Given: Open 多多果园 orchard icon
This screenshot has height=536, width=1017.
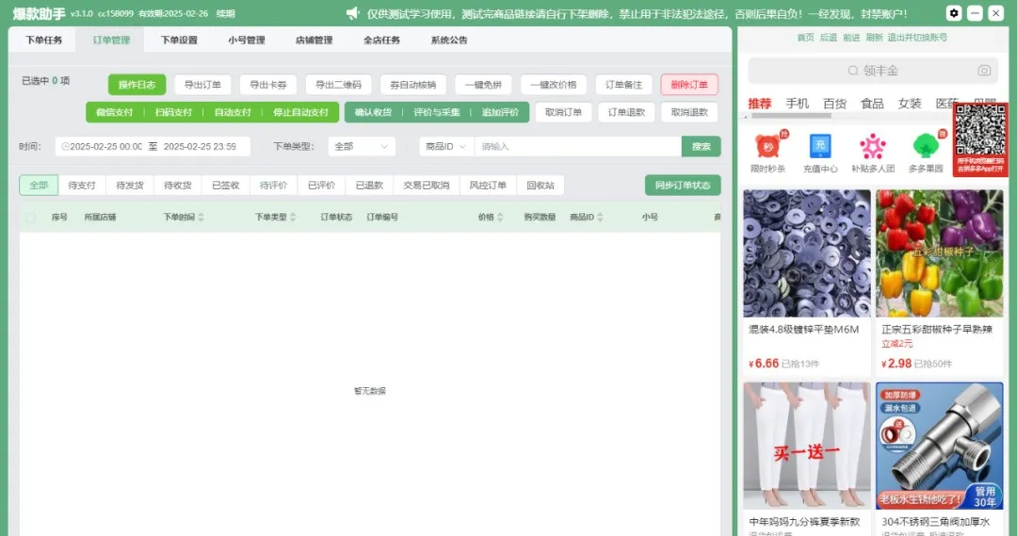Looking at the screenshot, I should pyautogui.click(x=927, y=147).
